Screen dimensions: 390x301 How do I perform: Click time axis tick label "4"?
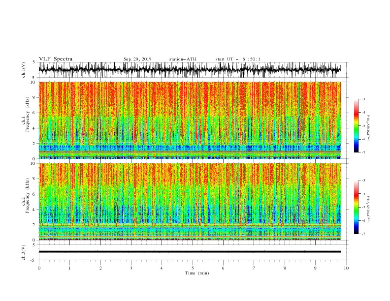click(x=162, y=268)
